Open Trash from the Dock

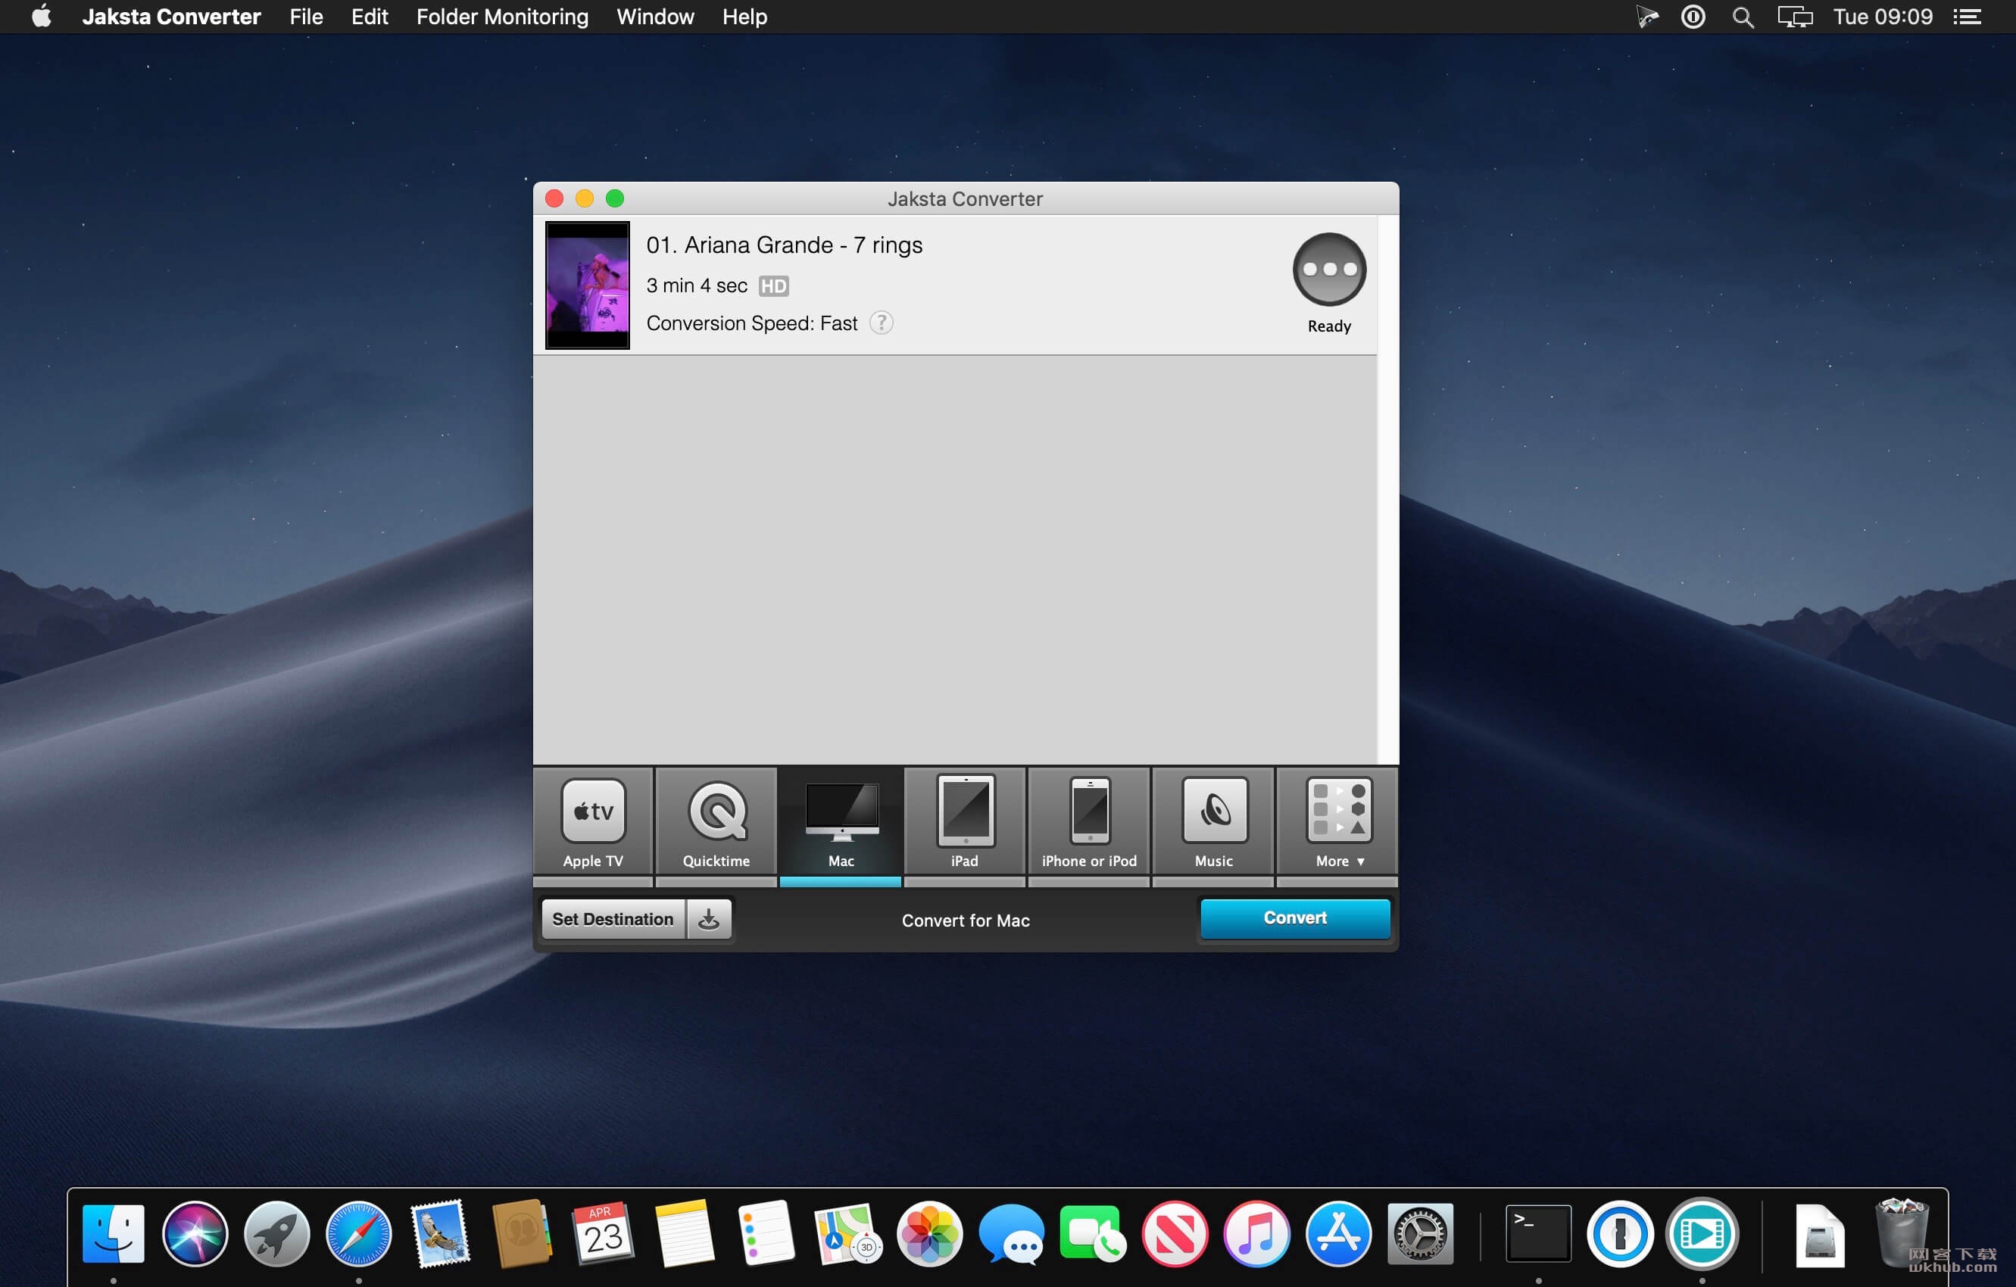1902,1232
